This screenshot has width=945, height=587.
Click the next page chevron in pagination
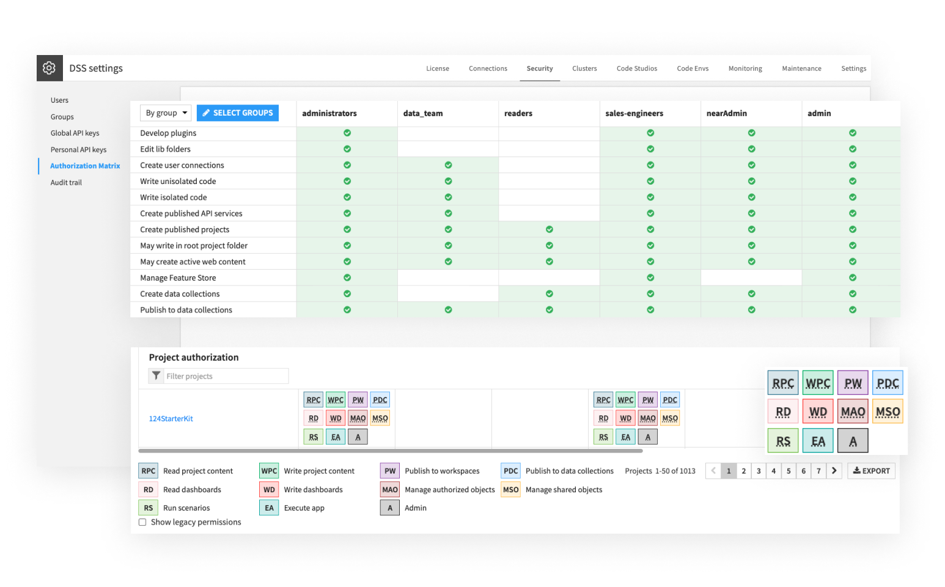[x=834, y=470]
